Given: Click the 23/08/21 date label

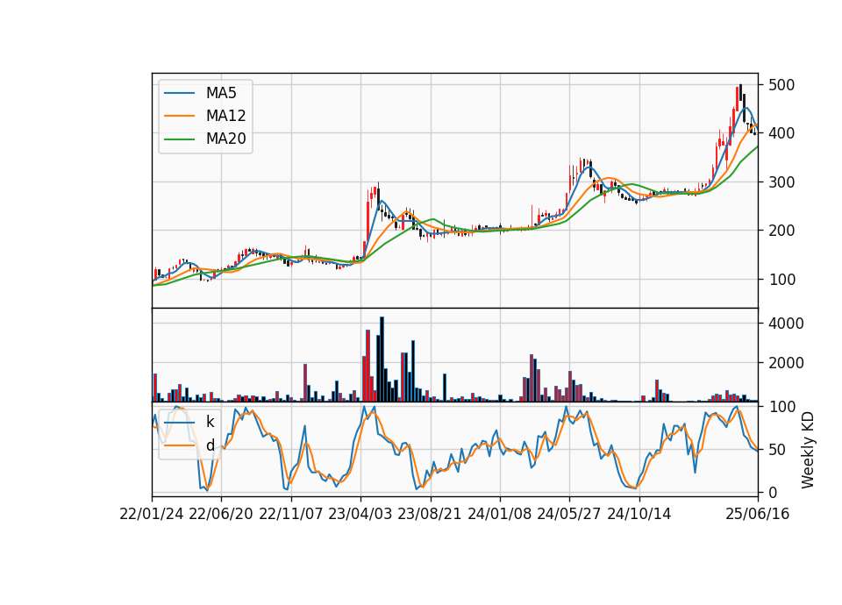Looking at the screenshot, I should [430, 514].
